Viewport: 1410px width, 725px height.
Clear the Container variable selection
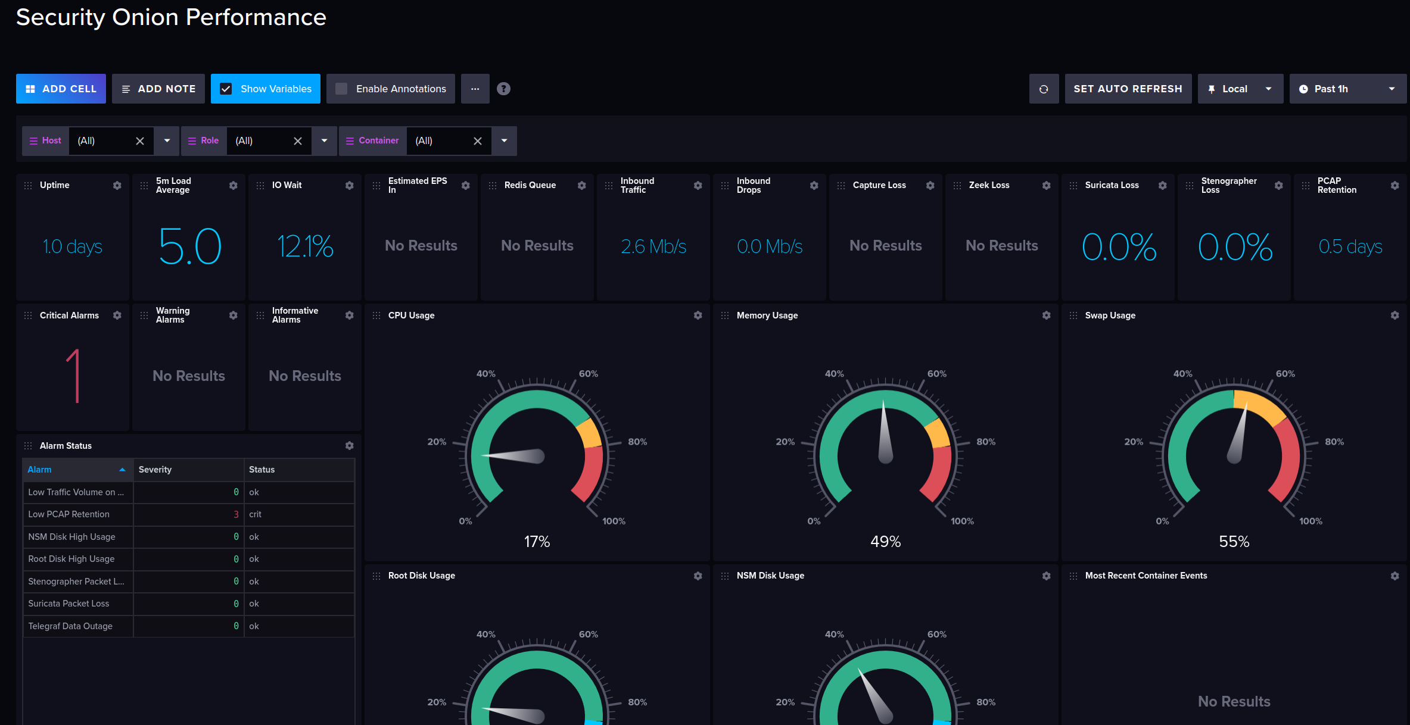pos(477,141)
